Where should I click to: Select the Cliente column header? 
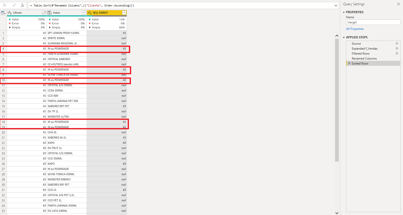(x=27, y=13)
